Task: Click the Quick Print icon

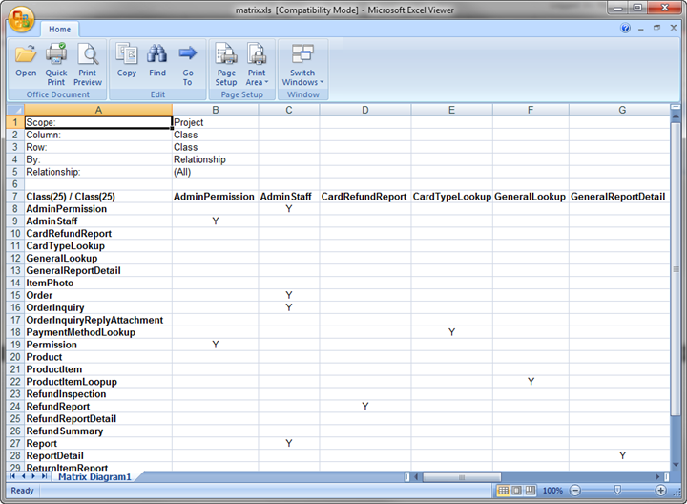Action: coord(56,64)
